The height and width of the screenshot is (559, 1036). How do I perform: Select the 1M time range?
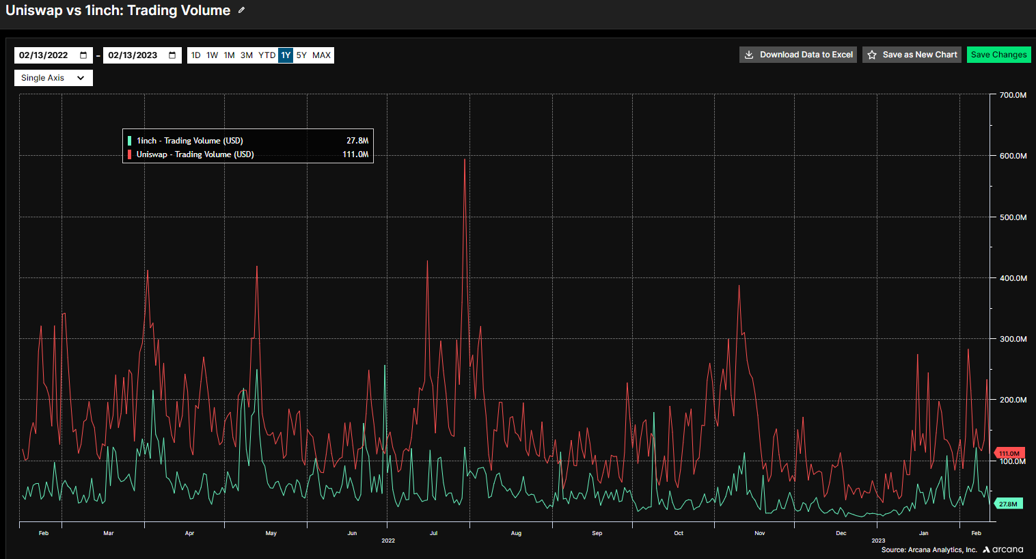(x=229, y=55)
